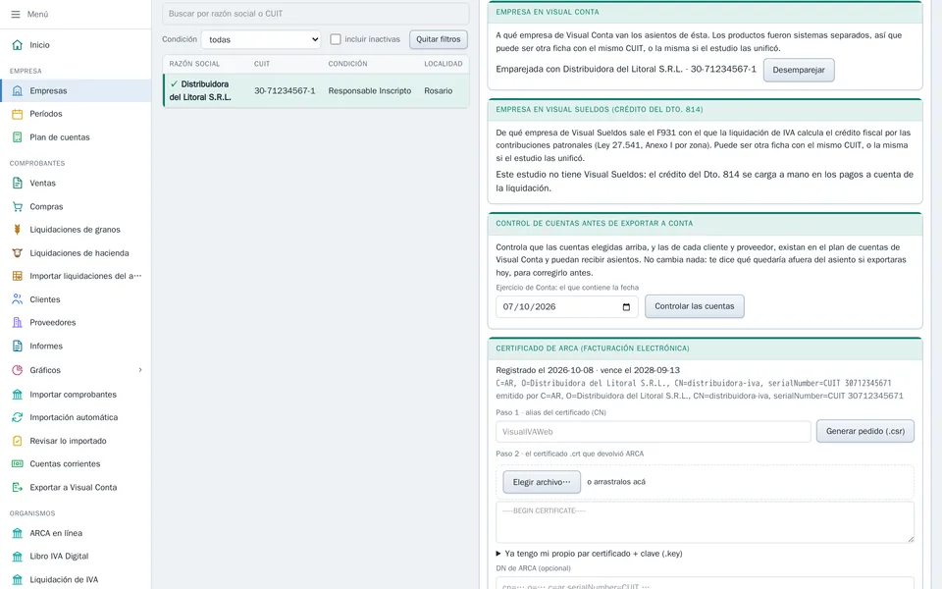Screen dimensions: 942x589
Task: Click the RAZÓN SOCIAL column header
Action: [x=194, y=64]
